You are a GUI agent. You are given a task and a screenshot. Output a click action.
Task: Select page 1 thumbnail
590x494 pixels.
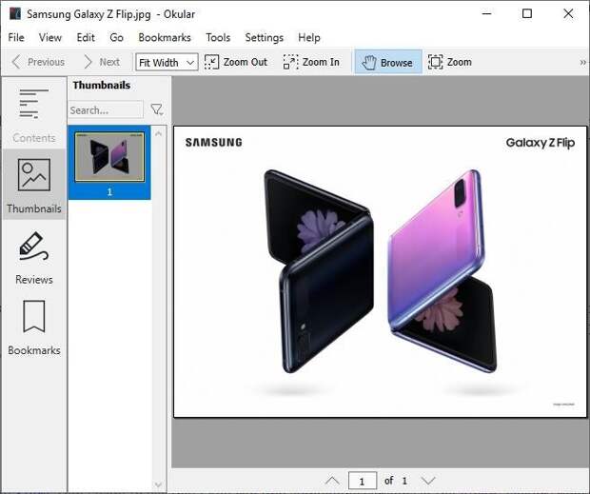click(x=109, y=162)
